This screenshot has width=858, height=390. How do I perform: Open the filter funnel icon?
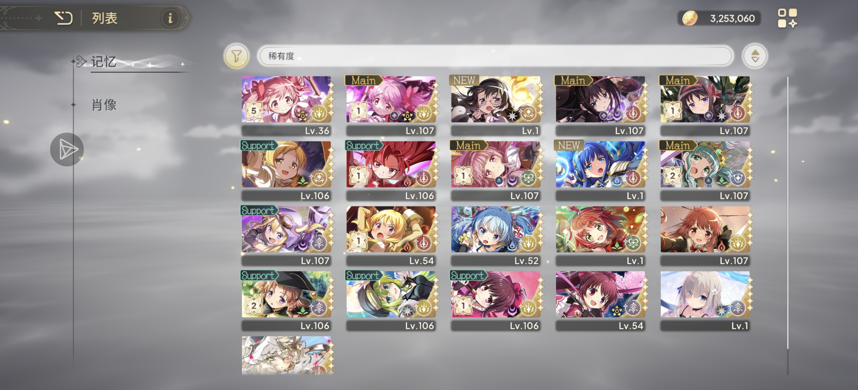pyautogui.click(x=236, y=56)
